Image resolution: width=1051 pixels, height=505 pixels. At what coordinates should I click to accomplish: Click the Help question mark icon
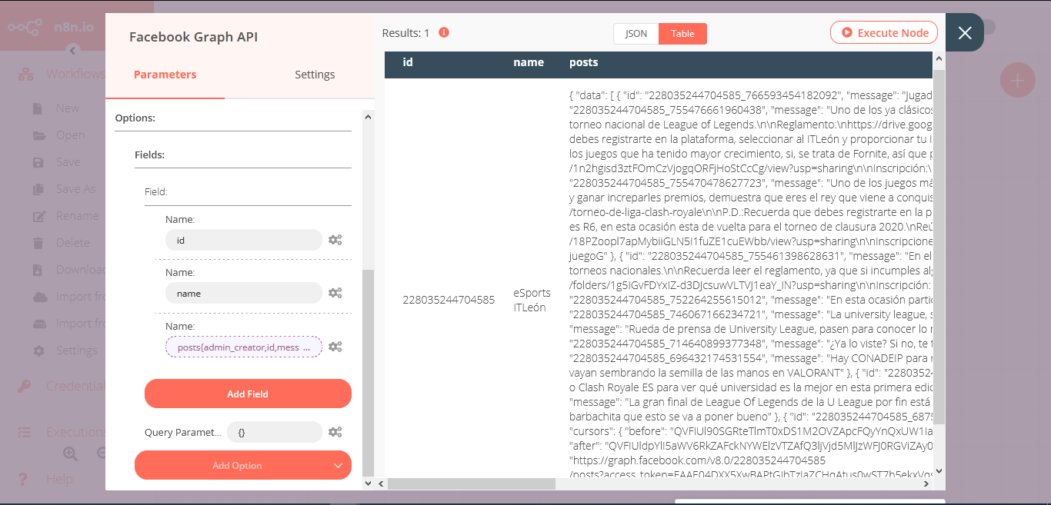point(23,479)
